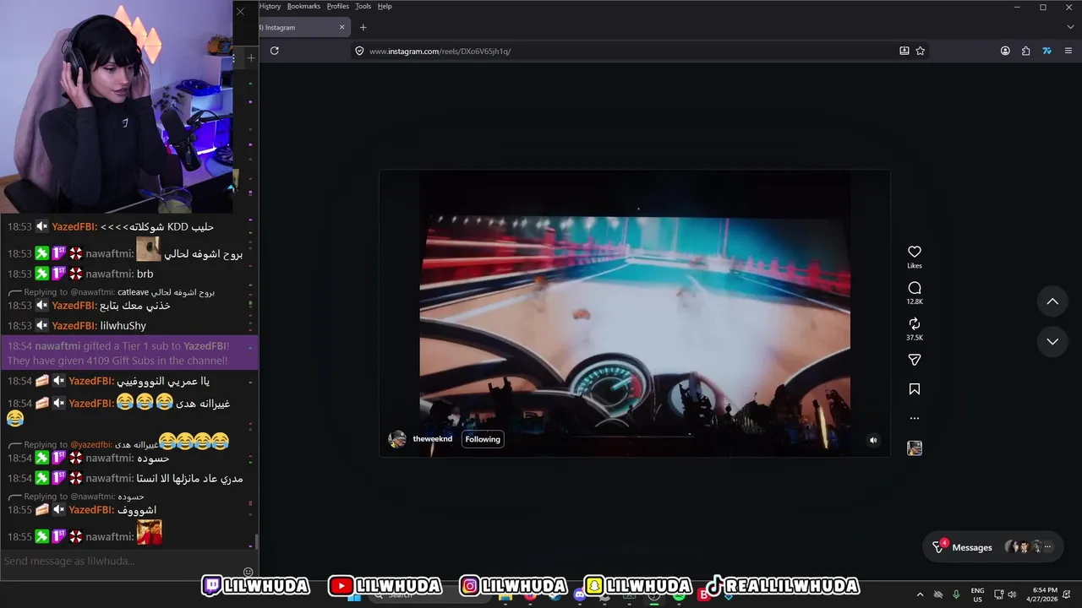Show hidden system tray icons

920,594
